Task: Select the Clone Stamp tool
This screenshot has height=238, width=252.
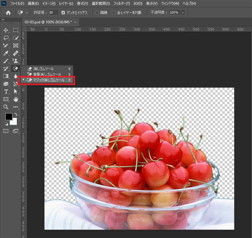Action: 16,61
